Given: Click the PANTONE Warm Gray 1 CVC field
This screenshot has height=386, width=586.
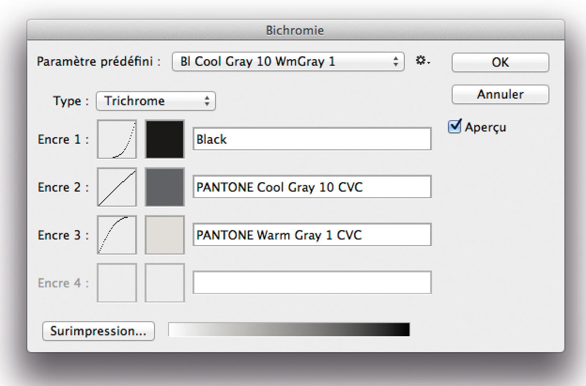Looking at the screenshot, I should 312,235.
